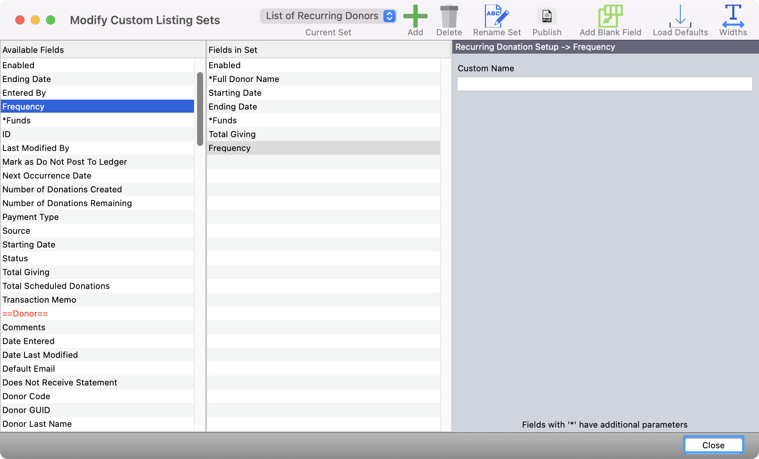Click the Delete trash can icon
The image size is (759, 459).
click(449, 16)
